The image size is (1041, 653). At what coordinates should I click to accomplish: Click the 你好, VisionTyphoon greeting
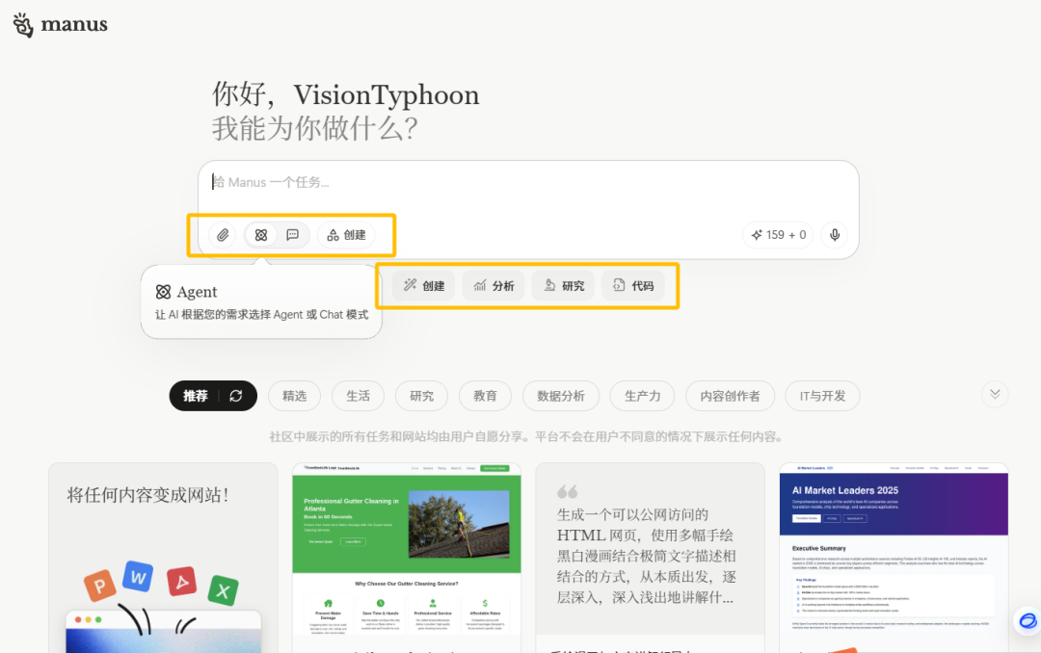(345, 95)
